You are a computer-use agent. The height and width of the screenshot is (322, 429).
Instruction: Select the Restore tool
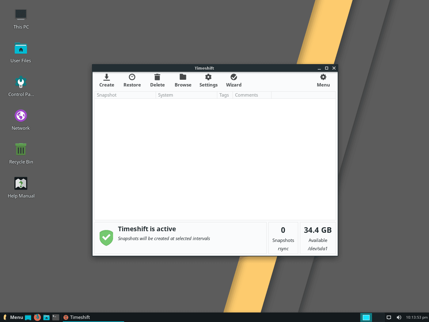coord(132,80)
